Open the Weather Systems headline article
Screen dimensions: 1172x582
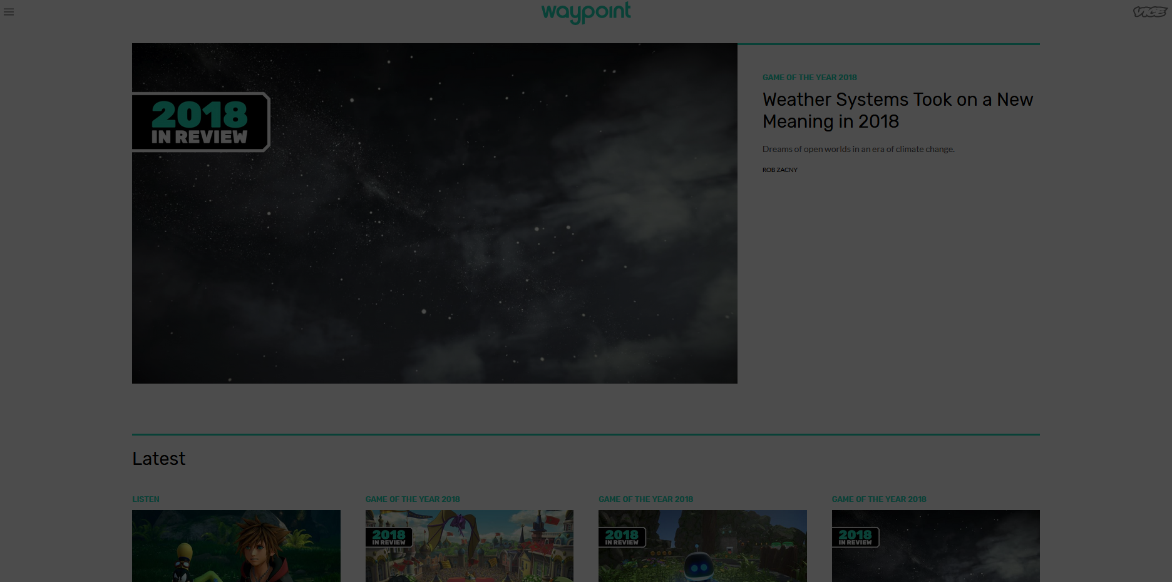pyautogui.click(x=897, y=110)
